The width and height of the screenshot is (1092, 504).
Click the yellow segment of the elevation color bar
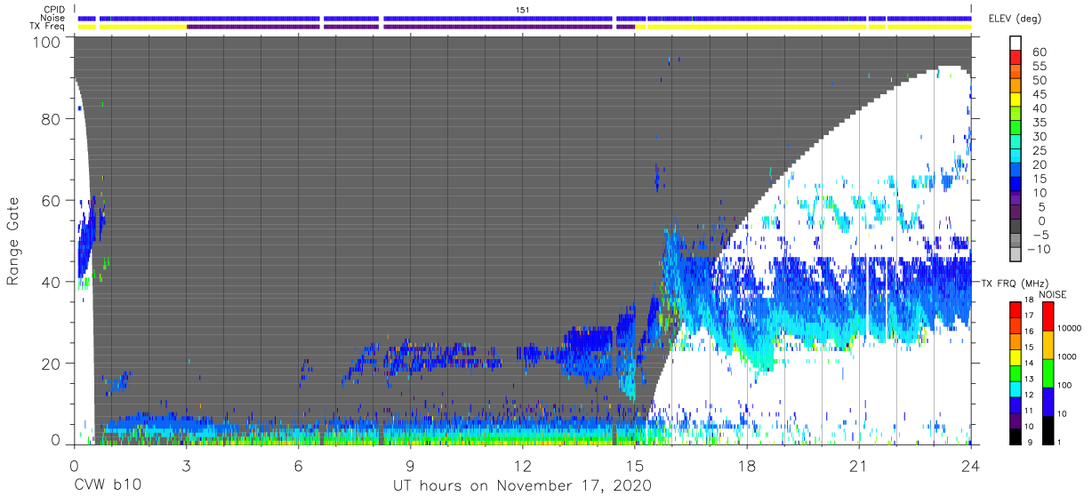pos(1016,101)
